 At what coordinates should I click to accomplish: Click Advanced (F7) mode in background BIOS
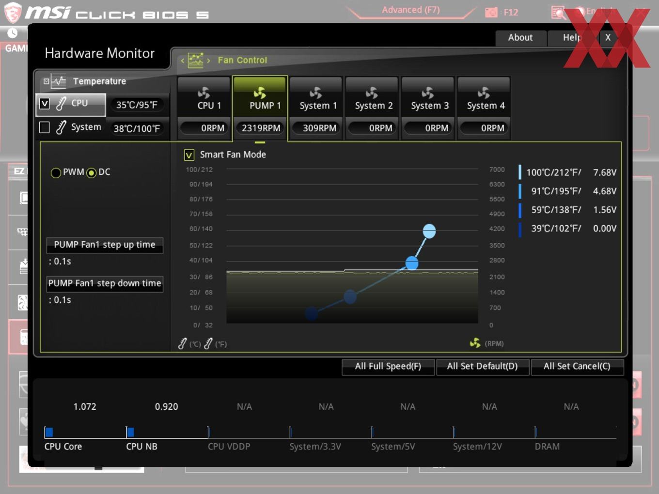pyautogui.click(x=411, y=10)
